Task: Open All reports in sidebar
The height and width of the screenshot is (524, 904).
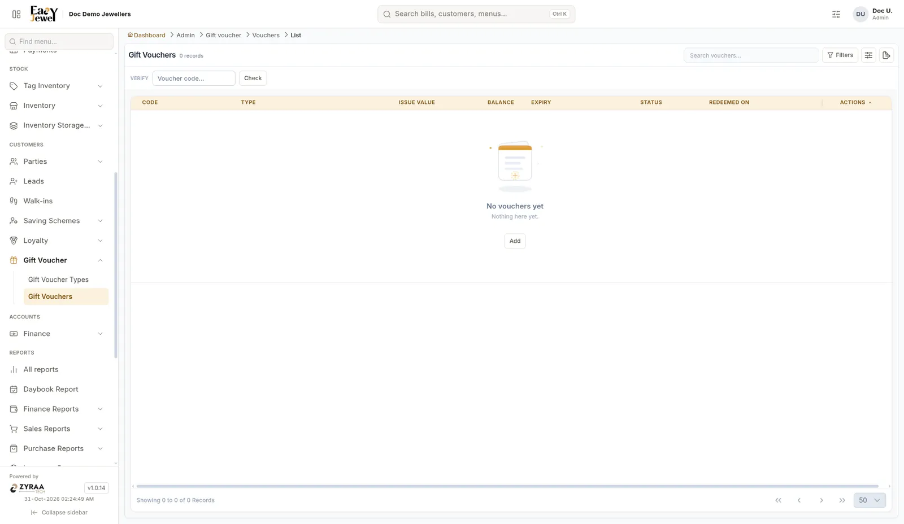Action: pyautogui.click(x=56, y=369)
